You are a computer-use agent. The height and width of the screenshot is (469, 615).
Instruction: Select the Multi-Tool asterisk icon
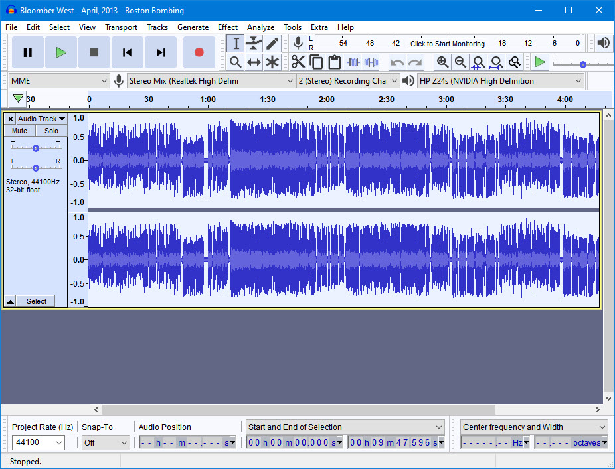pos(272,62)
